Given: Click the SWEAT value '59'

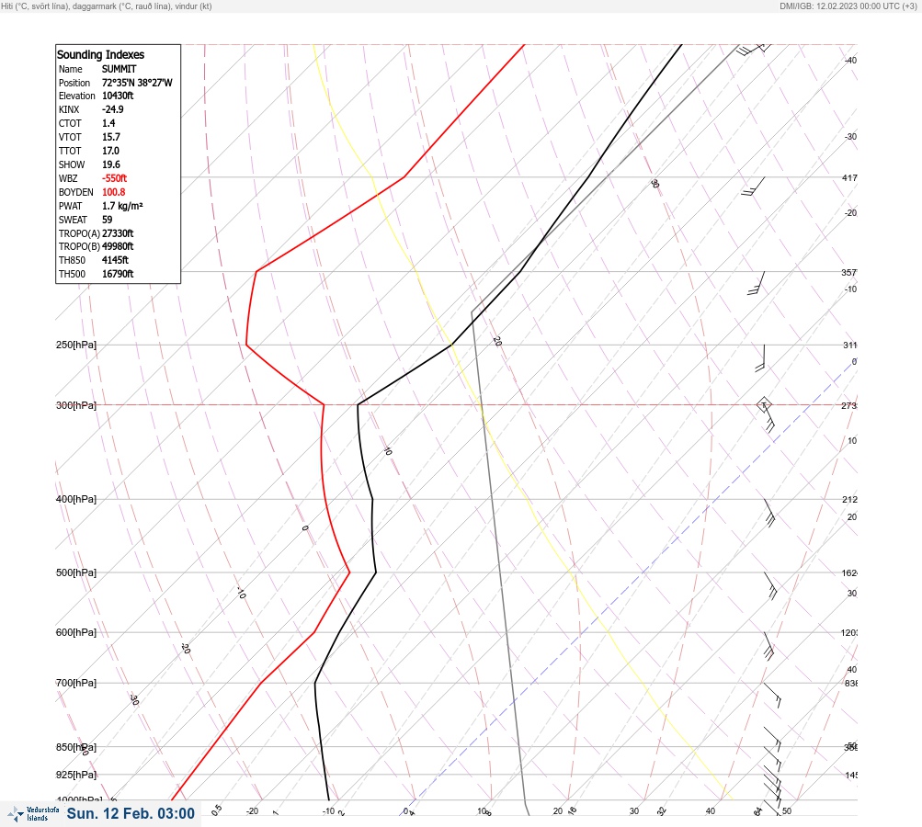Looking at the screenshot, I should pos(107,220).
